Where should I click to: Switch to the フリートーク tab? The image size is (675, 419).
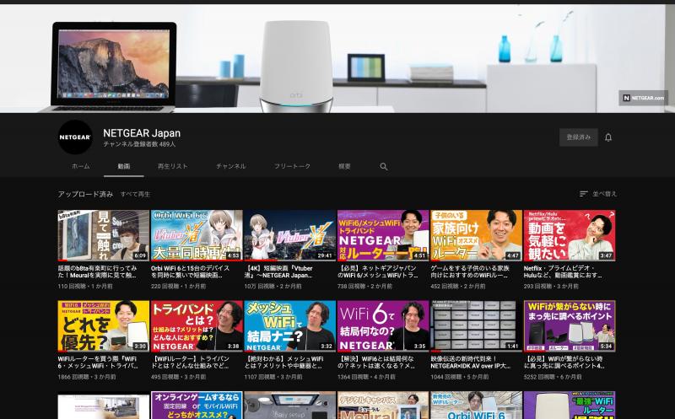(292, 166)
